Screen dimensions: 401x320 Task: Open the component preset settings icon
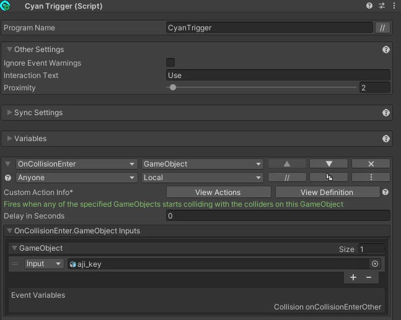[x=382, y=6]
